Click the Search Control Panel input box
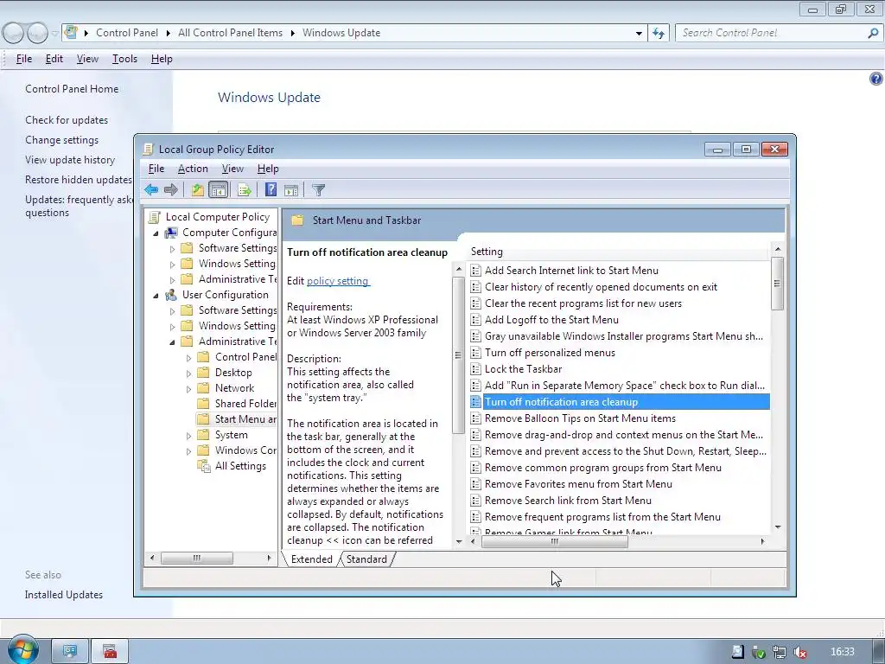 [x=772, y=33]
